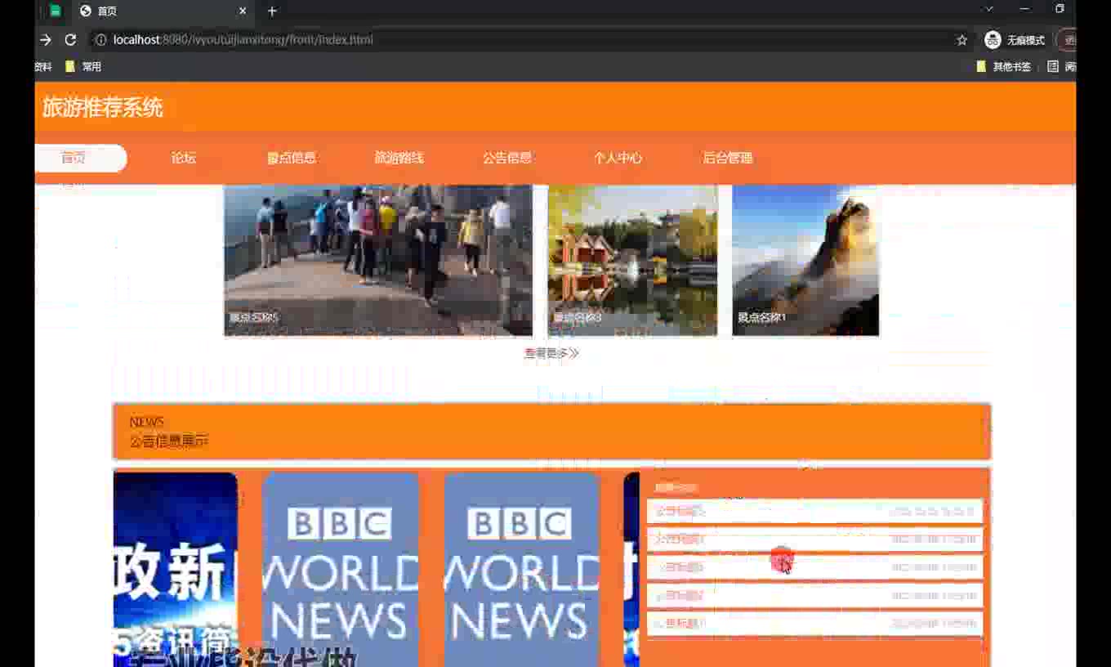
Task: Bookmark this page with the star icon
Action: coord(962,40)
